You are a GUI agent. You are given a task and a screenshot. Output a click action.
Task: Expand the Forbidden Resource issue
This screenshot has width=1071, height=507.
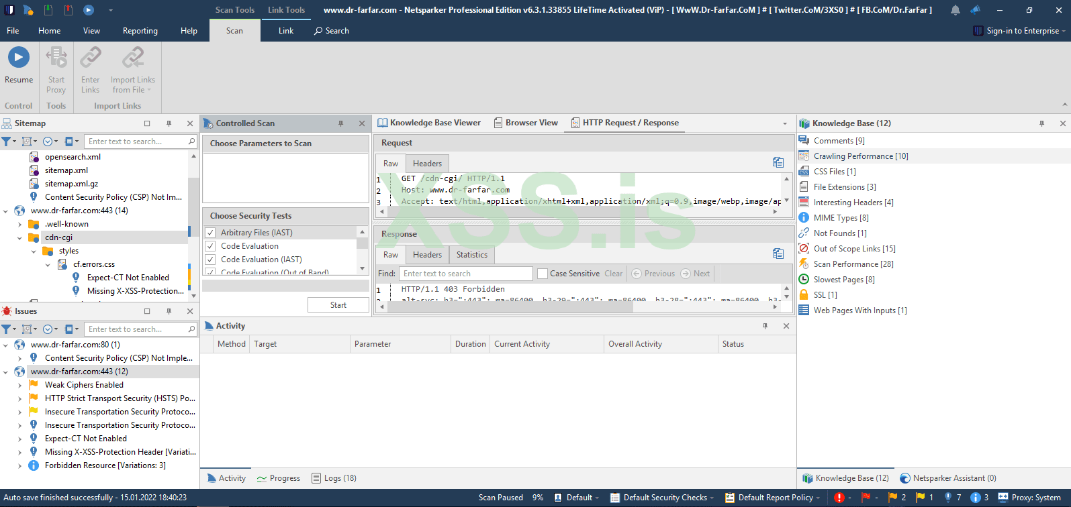coord(20,465)
